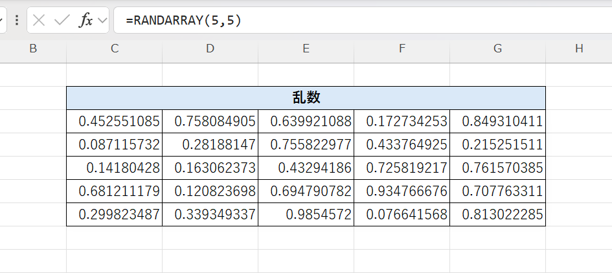Open Insert Function with the fx icon

(85, 21)
